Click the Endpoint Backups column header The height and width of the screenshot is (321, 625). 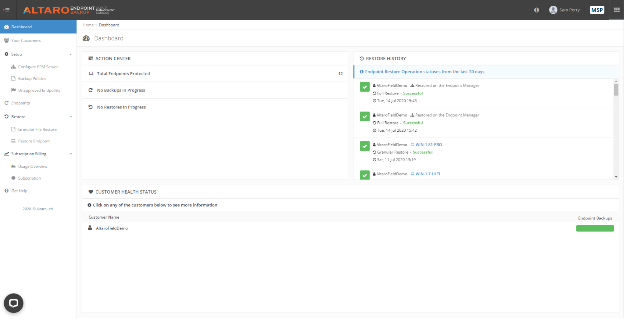pos(595,218)
